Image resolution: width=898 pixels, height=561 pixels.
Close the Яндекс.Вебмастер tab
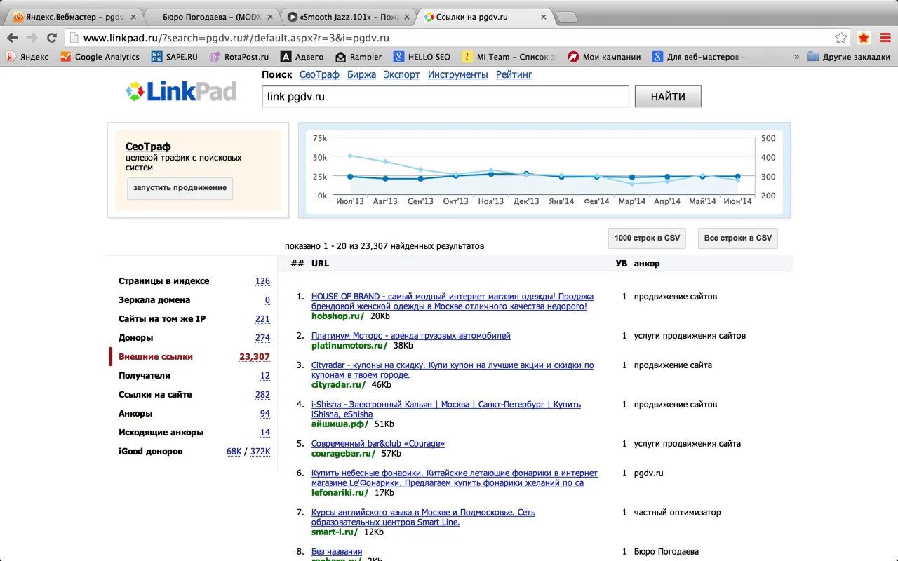pyautogui.click(x=132, y=17)
